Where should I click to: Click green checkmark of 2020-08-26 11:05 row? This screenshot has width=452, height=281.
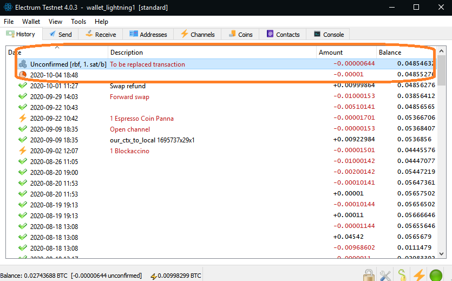(23, 161)
